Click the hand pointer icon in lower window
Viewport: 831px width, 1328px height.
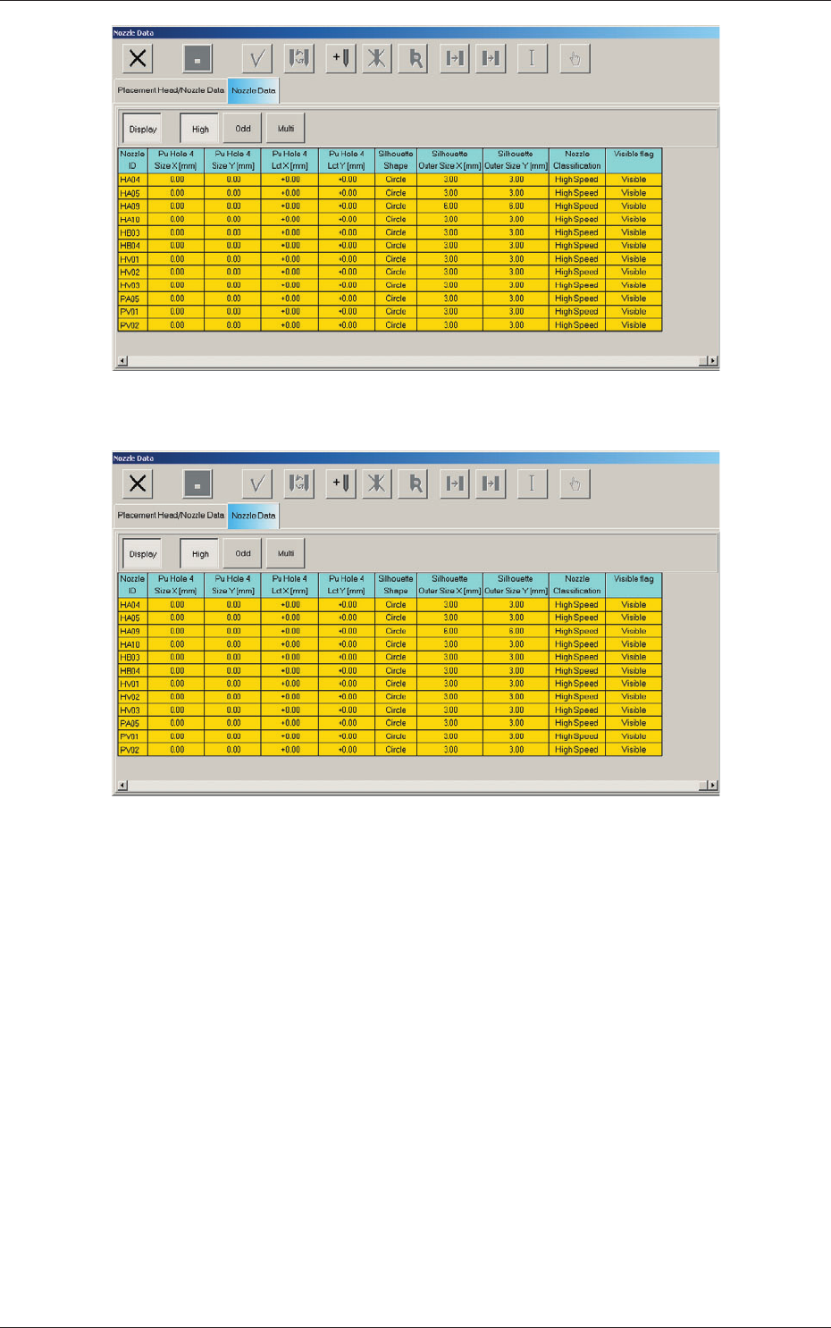point(575,483)
